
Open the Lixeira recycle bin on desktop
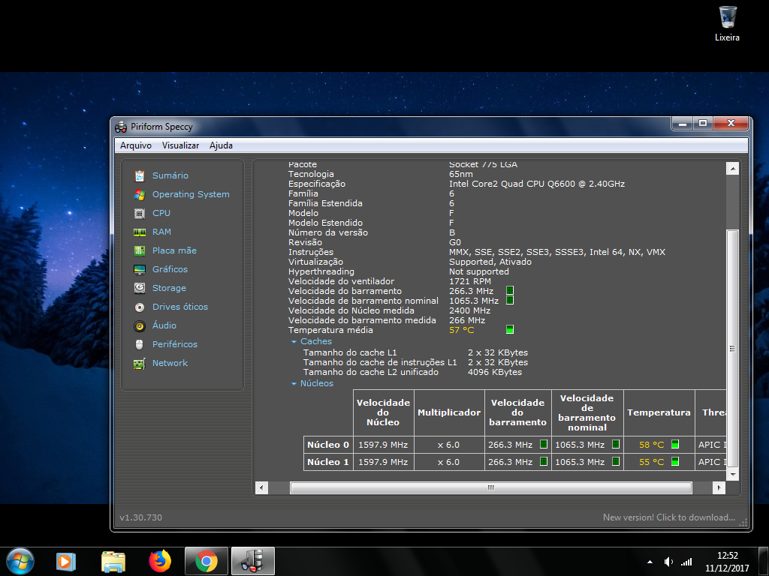(727, 23)
